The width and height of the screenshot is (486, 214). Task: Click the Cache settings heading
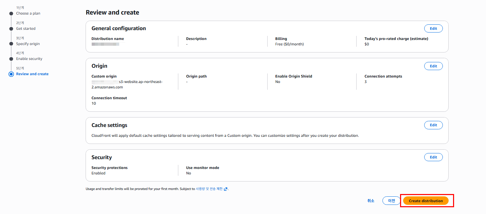coord(109,125)
